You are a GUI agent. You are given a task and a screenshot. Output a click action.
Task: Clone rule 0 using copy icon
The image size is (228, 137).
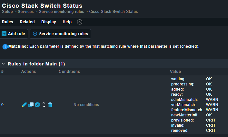point(31,105)
